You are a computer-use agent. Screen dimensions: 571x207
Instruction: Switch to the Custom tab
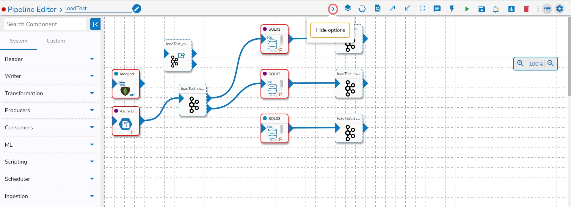click(x=56, y=41)
